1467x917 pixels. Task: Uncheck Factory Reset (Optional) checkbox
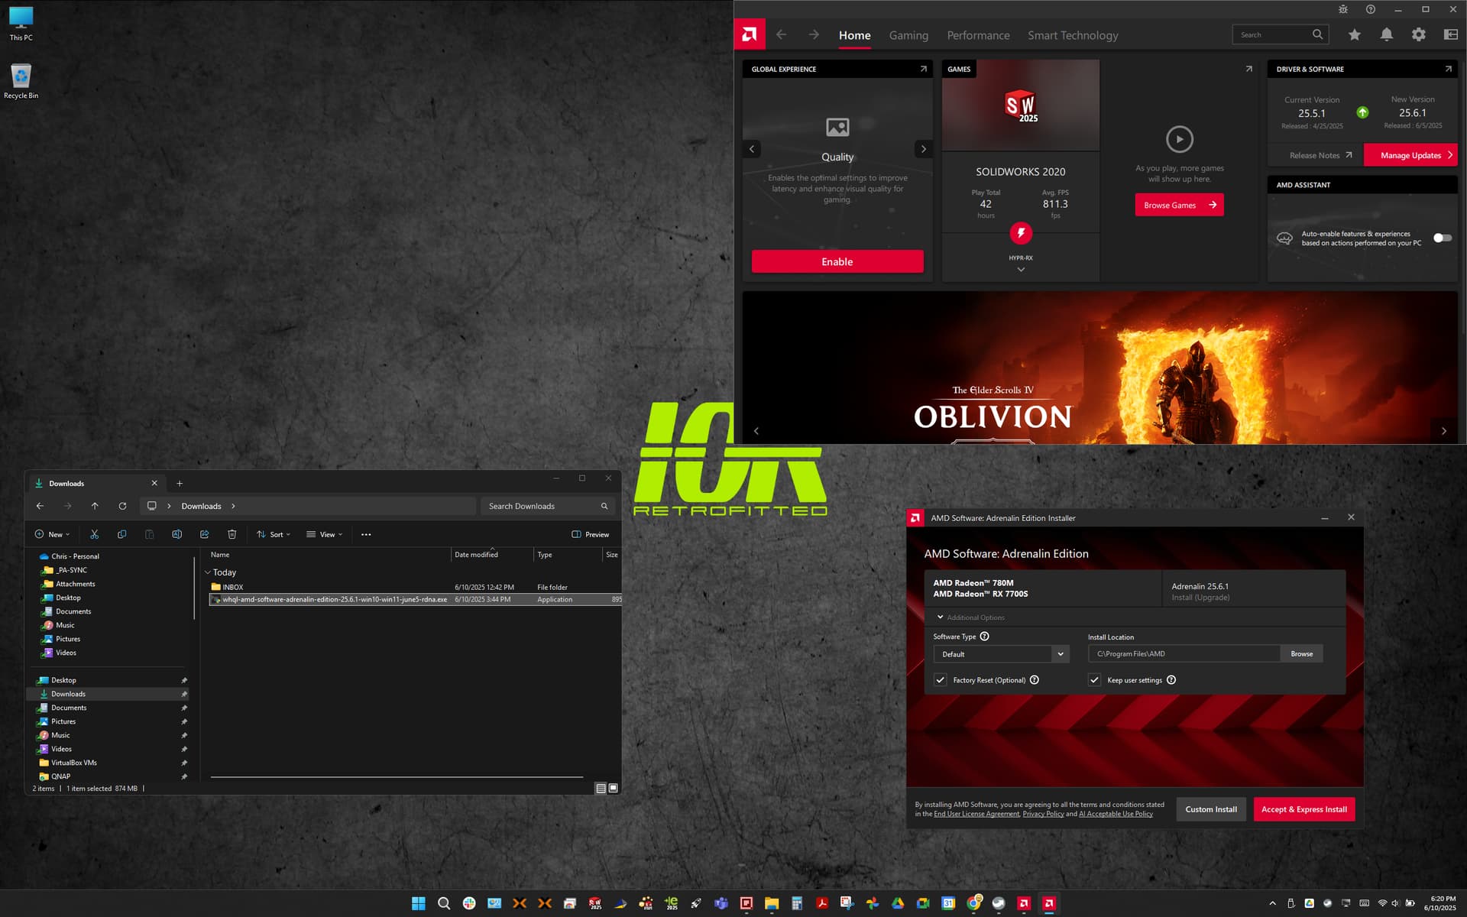(x=941, y=679)
